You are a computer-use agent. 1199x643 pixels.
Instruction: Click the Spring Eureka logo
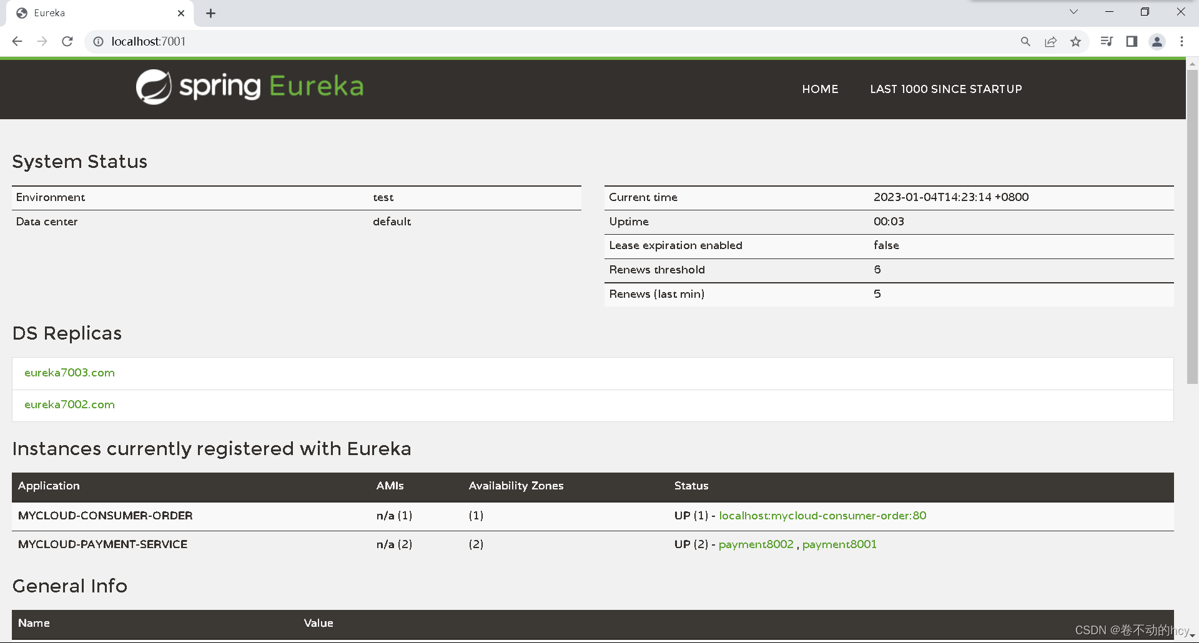click(x=250, y=86)
